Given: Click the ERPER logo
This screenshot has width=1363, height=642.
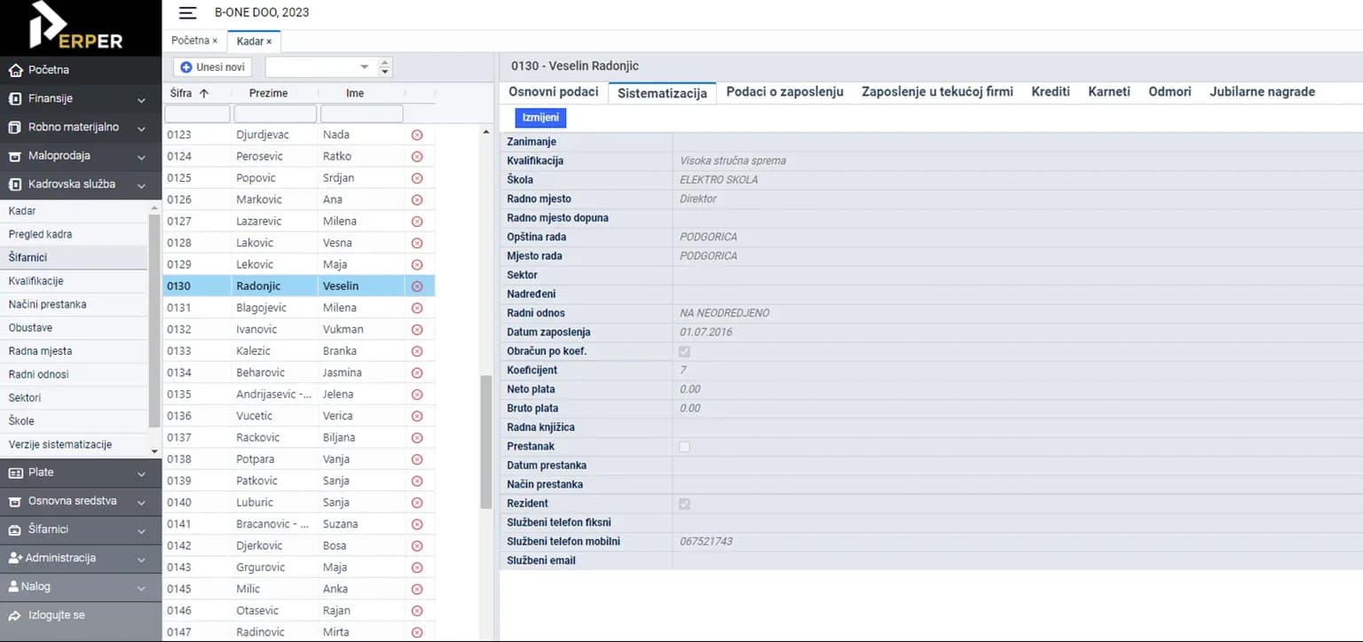Looking at the screenshot, I should coord(75,26).
